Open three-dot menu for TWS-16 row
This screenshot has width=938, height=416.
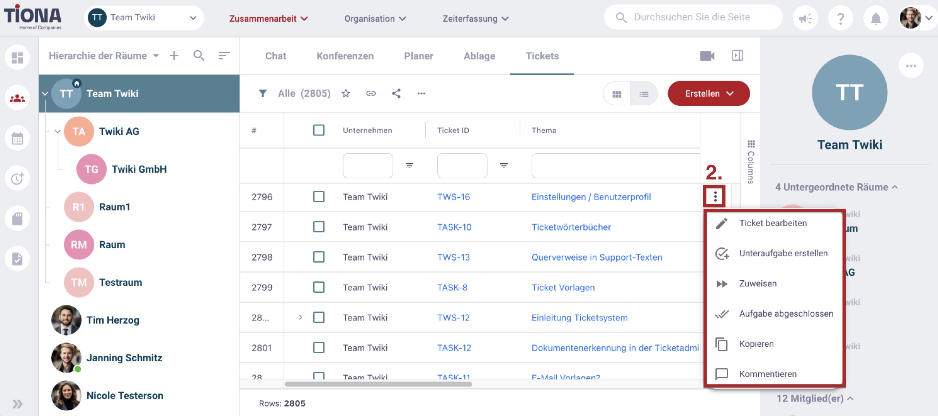coord(715,197)
